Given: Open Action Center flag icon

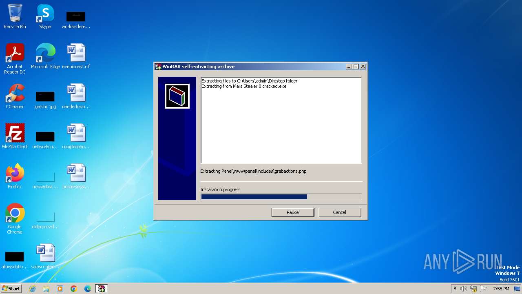Looking at the screenshot, I should 483,289.
